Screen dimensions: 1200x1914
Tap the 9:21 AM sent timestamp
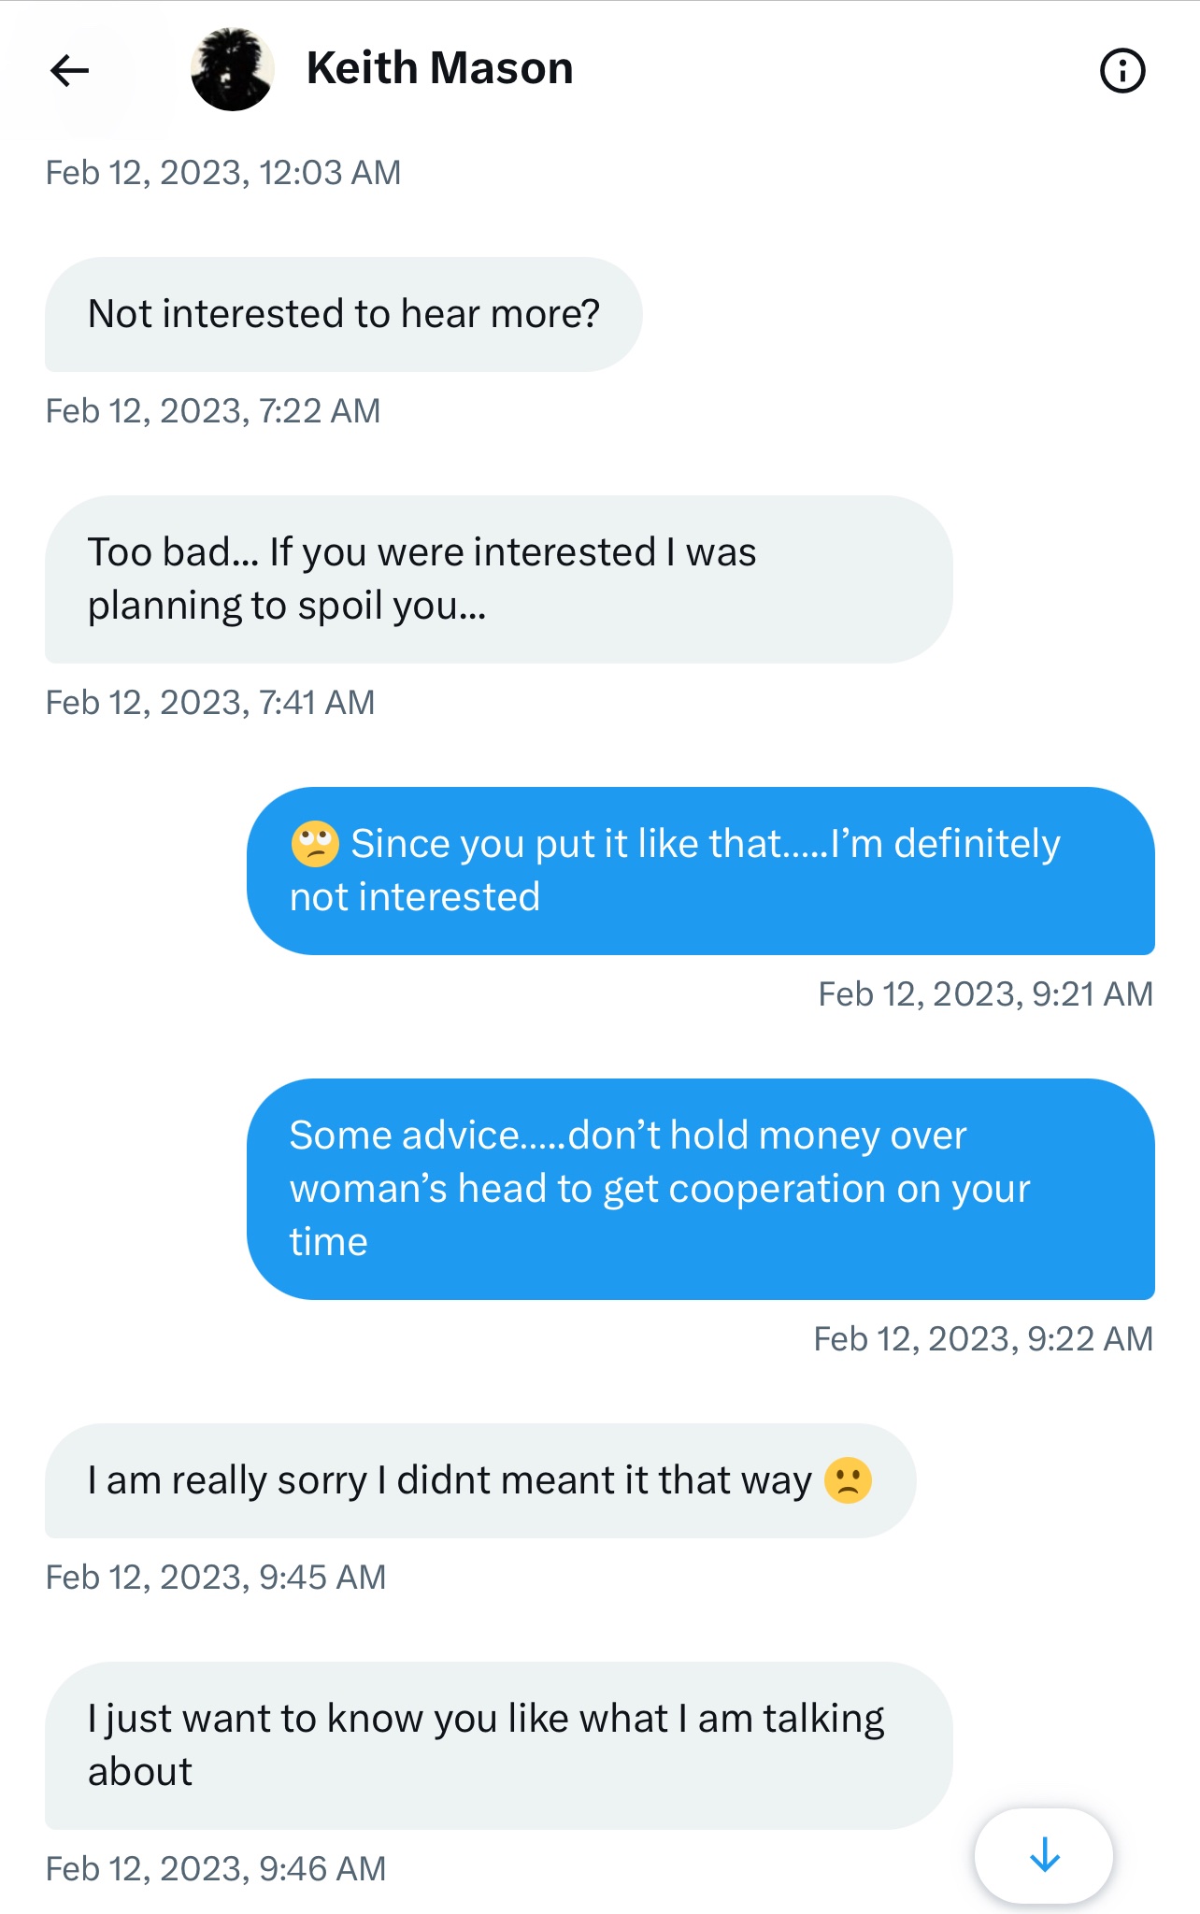(986, 994)
